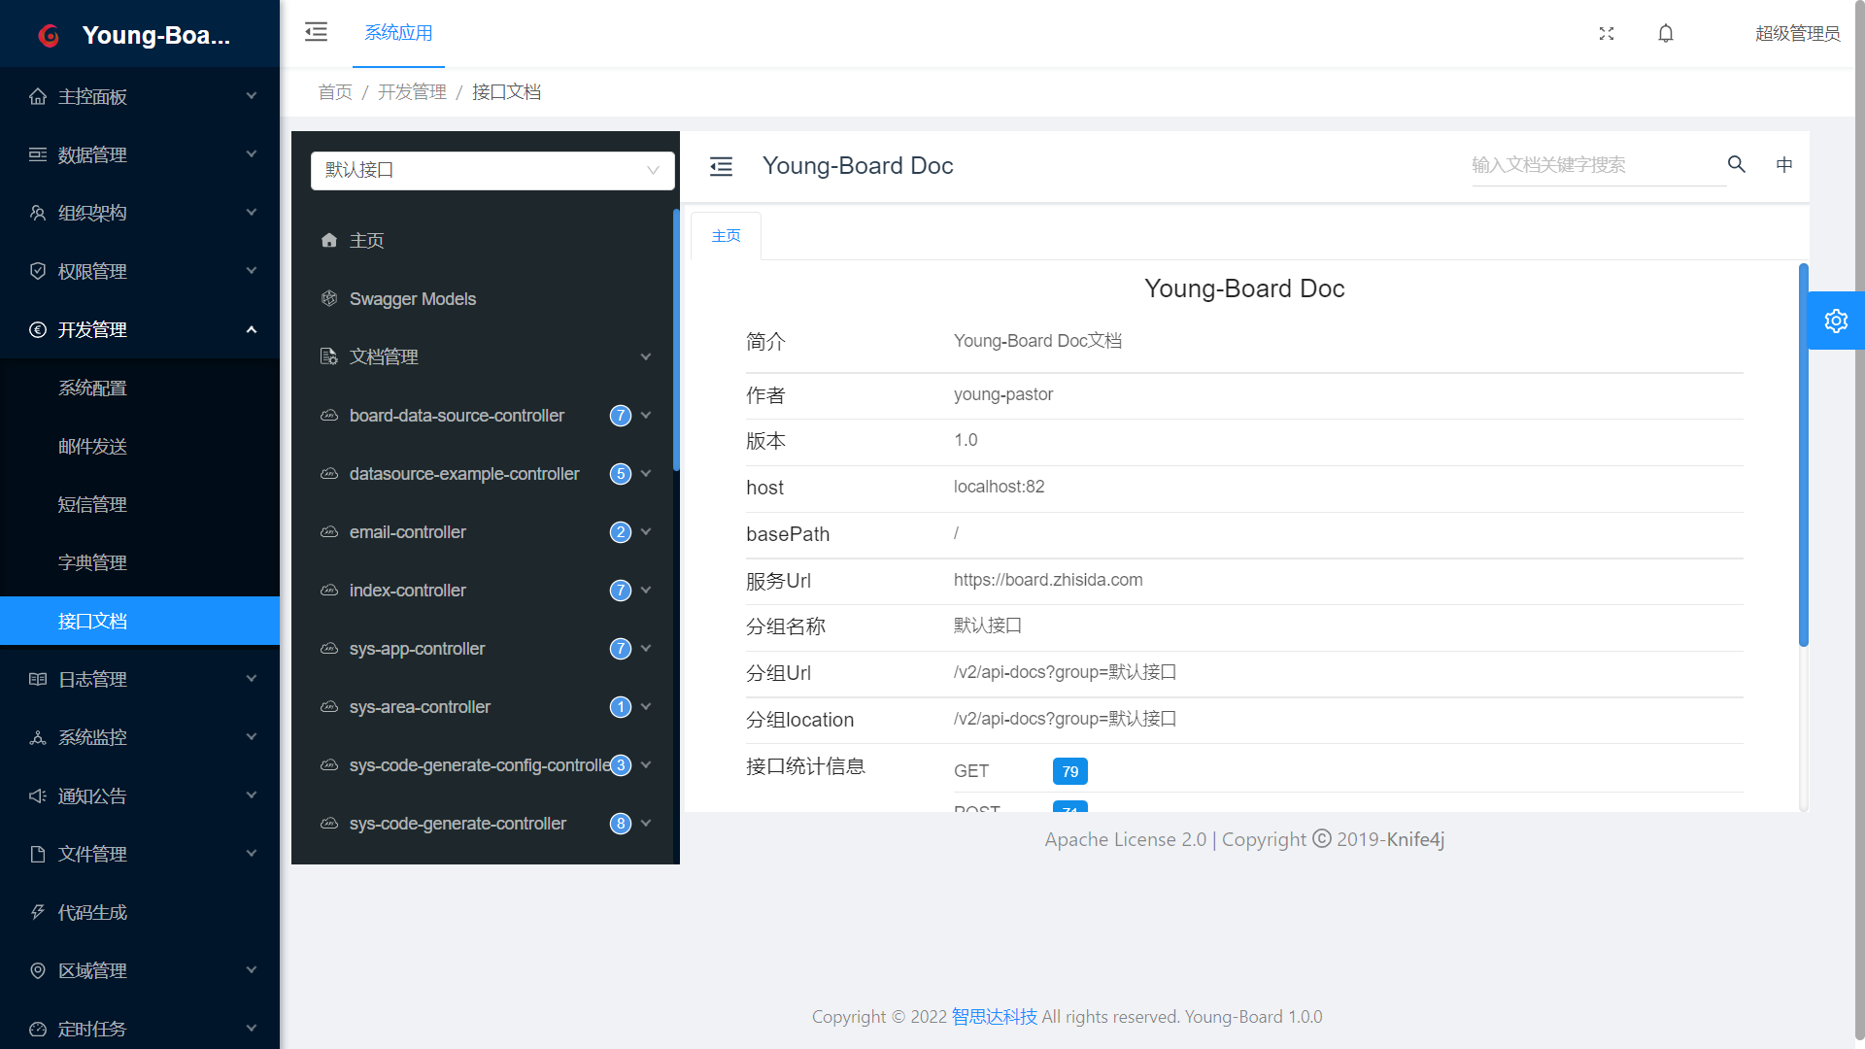Collapse the Young-Board Doc menu icon
Image resolution: width=1865 pixels, height=1049 pixels.
tap(721, 166)
